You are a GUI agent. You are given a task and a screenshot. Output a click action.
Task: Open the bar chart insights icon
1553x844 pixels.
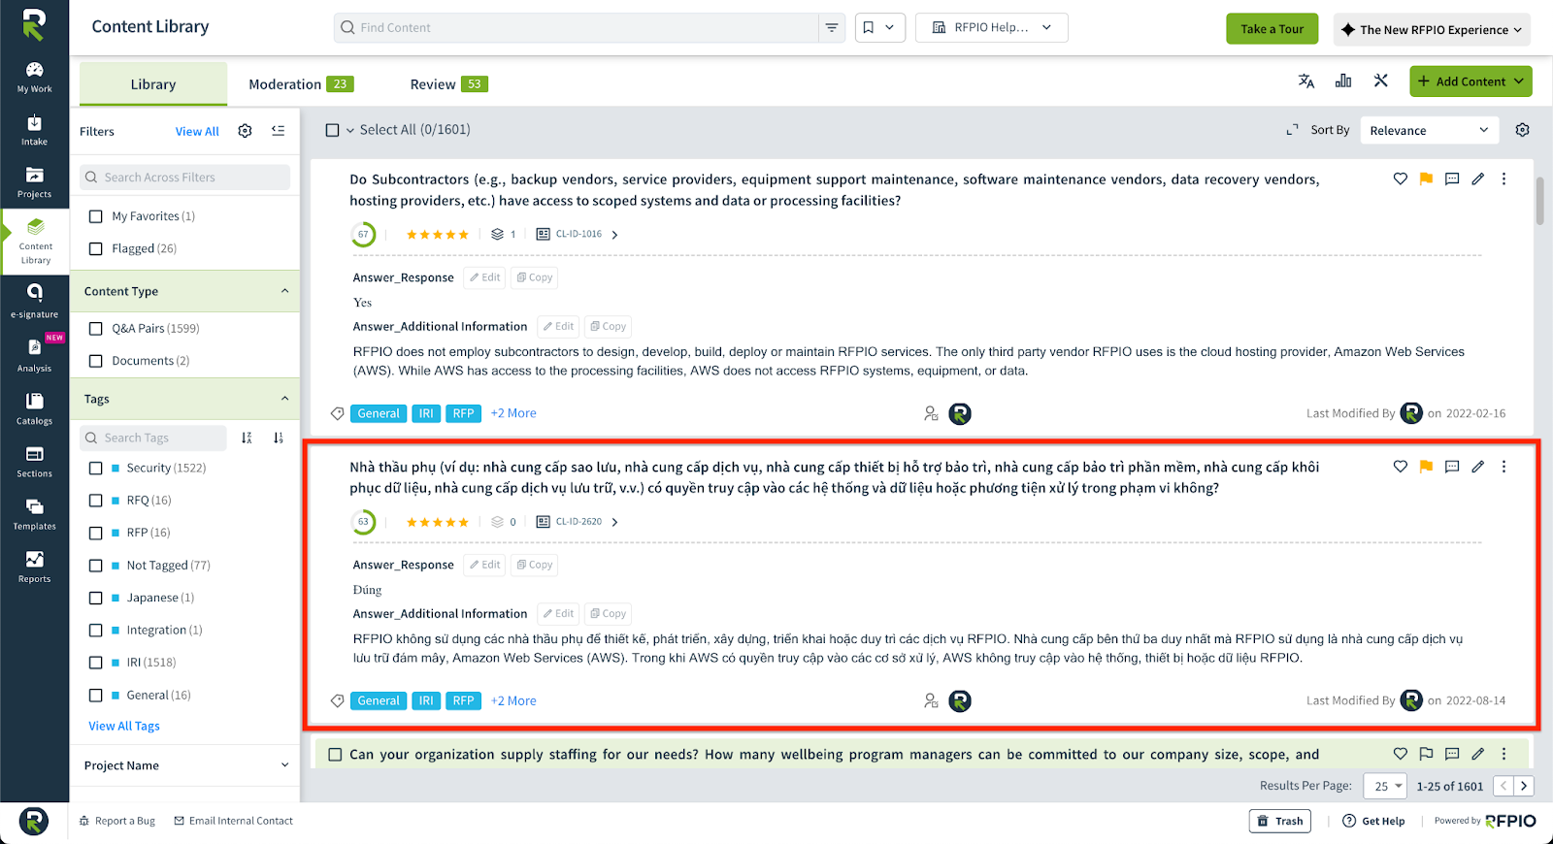pyautogui.click(x=1343, y=81)
